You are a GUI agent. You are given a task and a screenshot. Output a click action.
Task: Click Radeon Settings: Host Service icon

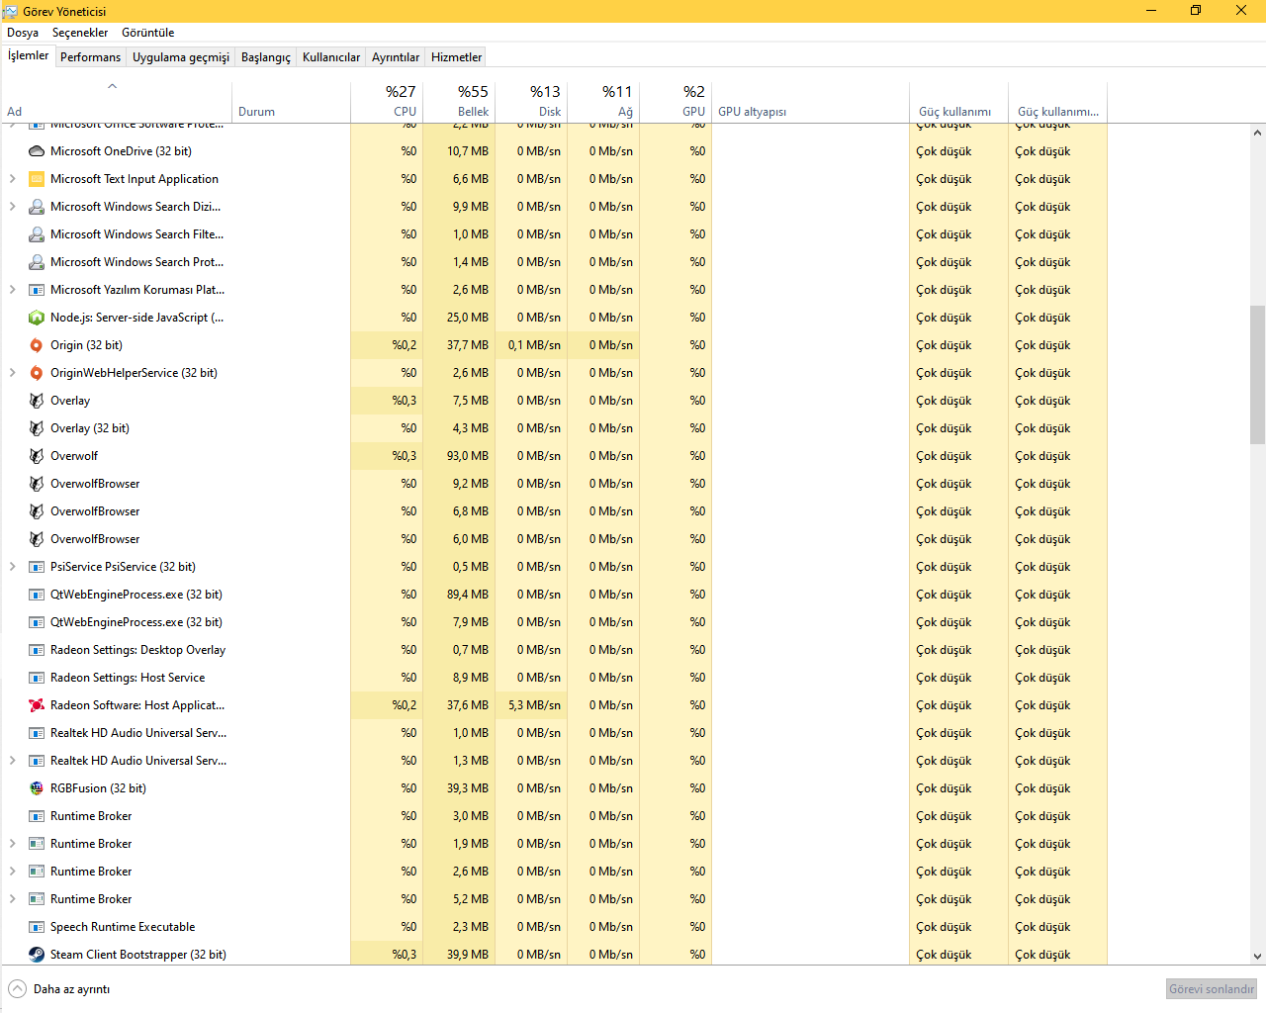tap(37, 678)
